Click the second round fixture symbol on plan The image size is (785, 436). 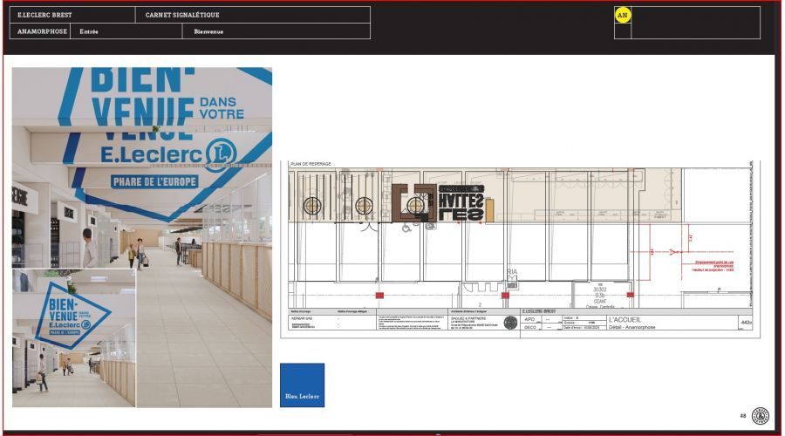click(364, 205)
